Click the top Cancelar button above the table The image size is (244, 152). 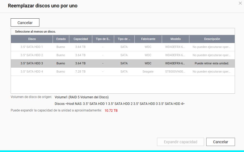25,23
